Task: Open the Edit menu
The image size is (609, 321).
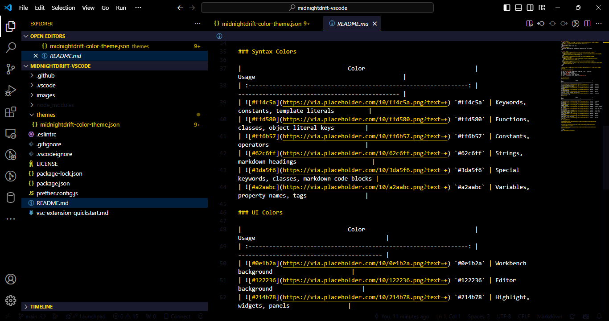Action: coord(40,8)
